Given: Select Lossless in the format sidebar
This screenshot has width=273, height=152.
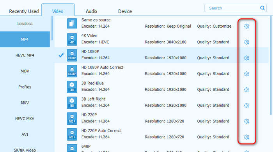Looking at the screenshot, I should tap(25, 24).
